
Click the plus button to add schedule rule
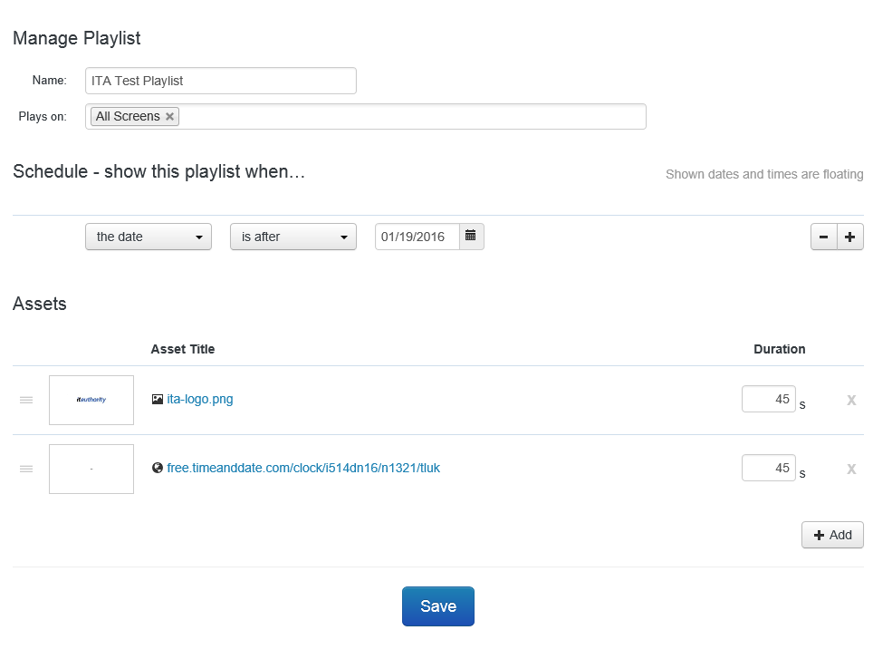(849, 237)
